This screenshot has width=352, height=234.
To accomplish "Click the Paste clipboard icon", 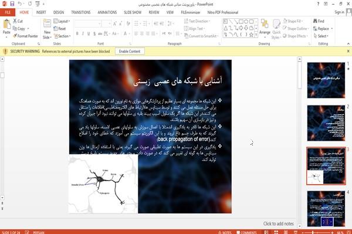I will (6, 24).
